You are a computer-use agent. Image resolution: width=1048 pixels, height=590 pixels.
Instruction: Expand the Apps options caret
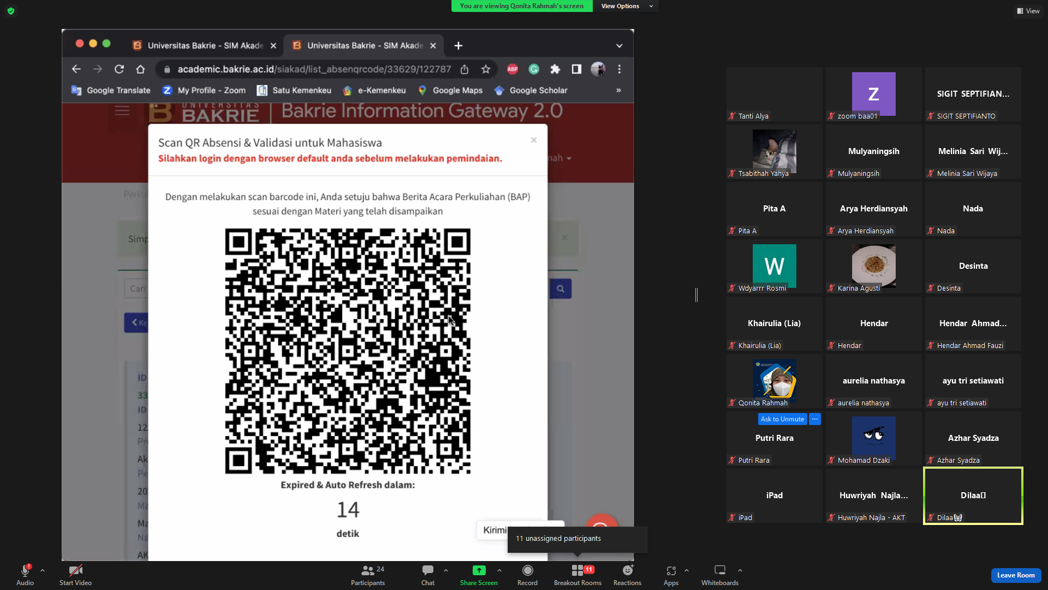(687, 570)
